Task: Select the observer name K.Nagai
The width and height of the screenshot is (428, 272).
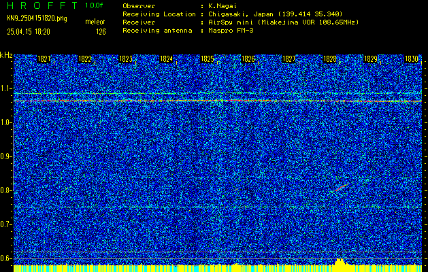Action: click(223, 6)
